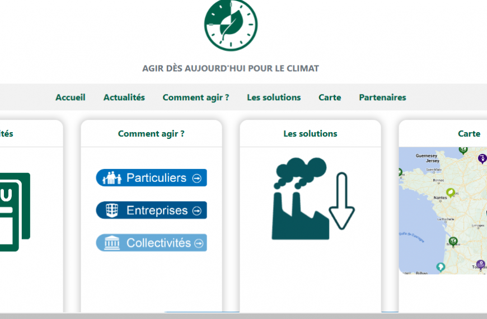The image size is (487, 319).
Task: Click the Carte card heading above the map
Action: 469,134
